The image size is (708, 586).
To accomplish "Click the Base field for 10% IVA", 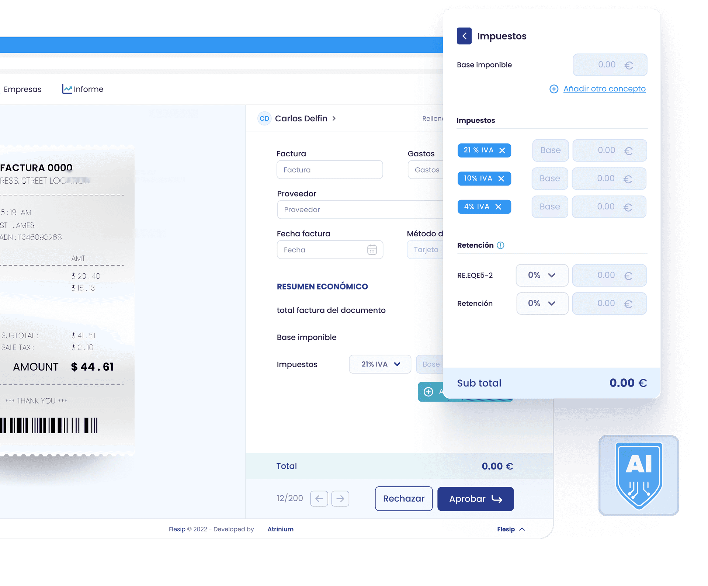I will tap(550, 178).
